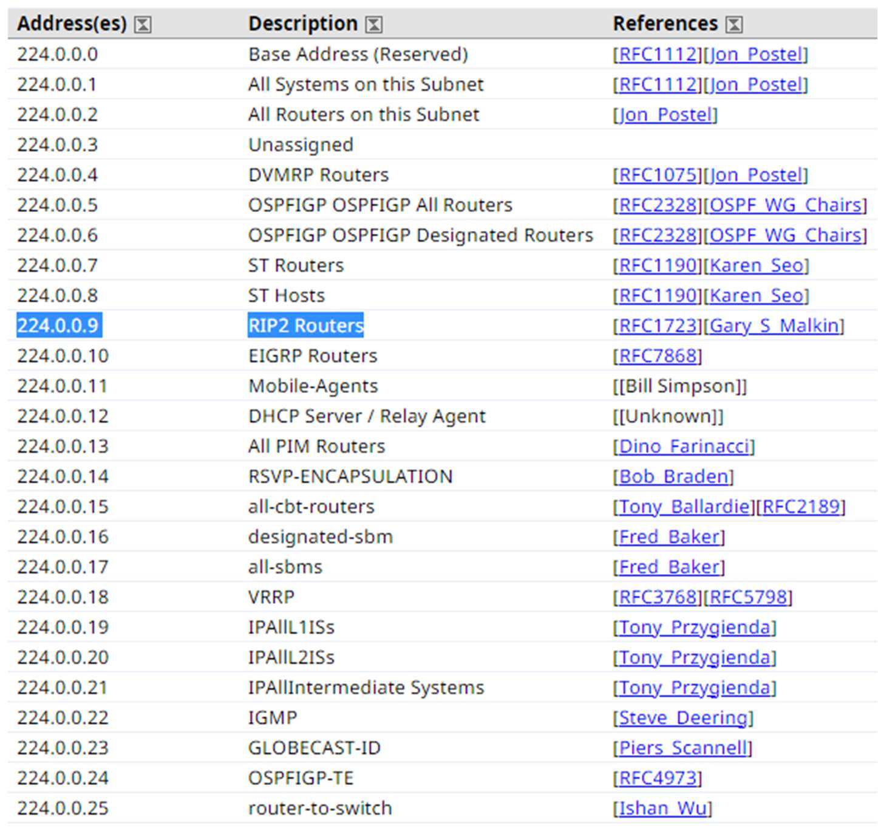The width and height of the screenshot is (878, 828).
Task: Open RFC5798 reference for VRRP
Action: (x=749, y=597)
